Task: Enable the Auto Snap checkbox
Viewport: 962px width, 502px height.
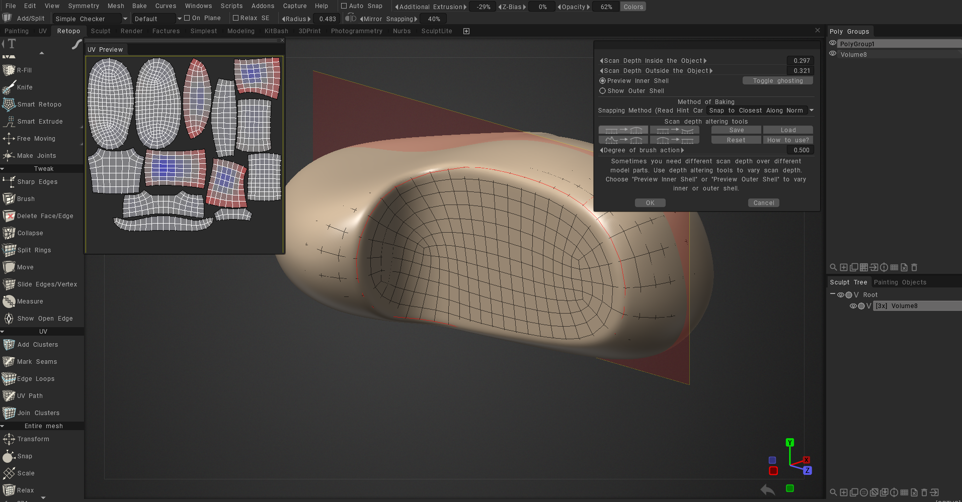Action: (344, 6)
